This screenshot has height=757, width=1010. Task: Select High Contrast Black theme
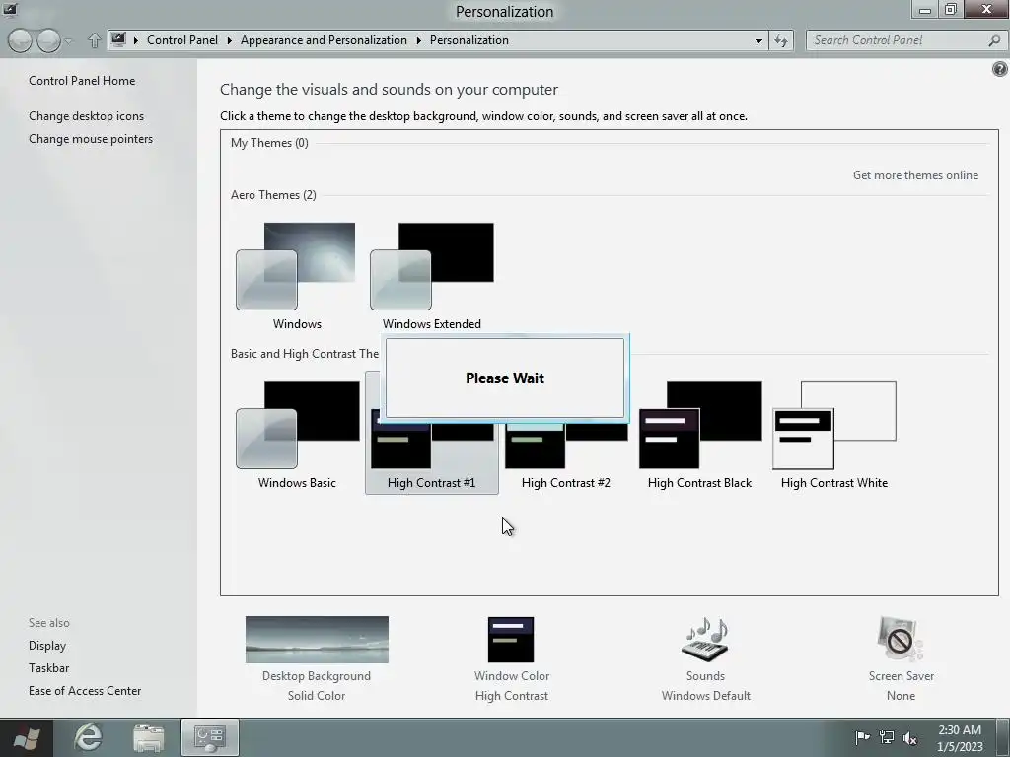point(699,435)
